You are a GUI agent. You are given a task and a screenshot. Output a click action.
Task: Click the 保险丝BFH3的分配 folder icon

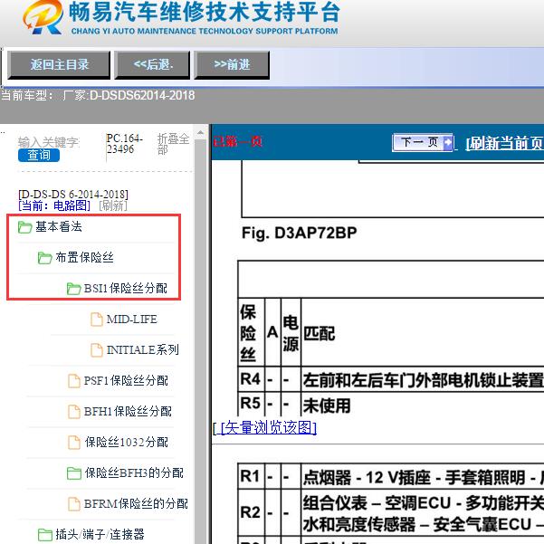(x=74, y=473)
